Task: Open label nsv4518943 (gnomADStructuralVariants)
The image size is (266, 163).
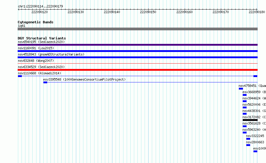Action: point(51,54)
